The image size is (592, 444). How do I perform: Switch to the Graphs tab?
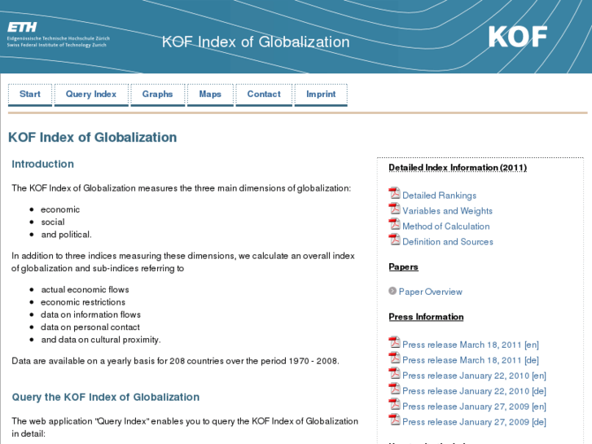[157, 95]
